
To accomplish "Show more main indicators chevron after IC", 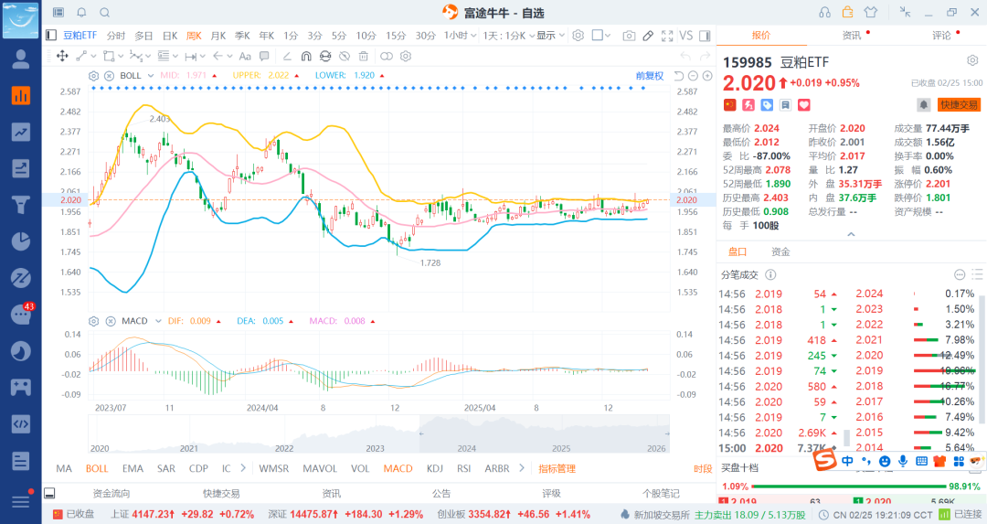I will click(243, 468).
